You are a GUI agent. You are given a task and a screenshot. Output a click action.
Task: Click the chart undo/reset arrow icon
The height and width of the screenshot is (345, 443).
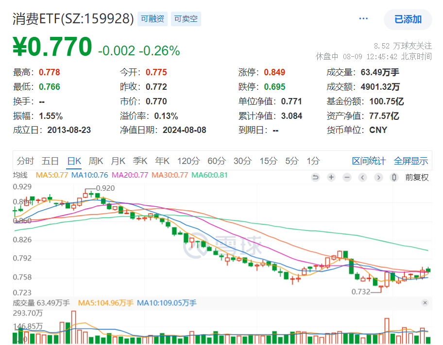pos(315,177)
